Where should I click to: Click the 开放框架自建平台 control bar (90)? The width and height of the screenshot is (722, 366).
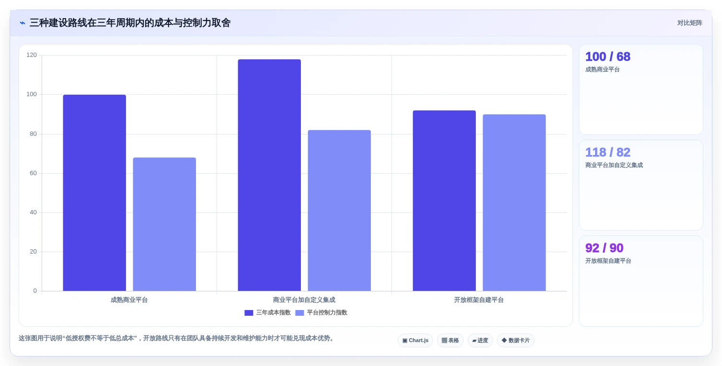pos(514,202)
